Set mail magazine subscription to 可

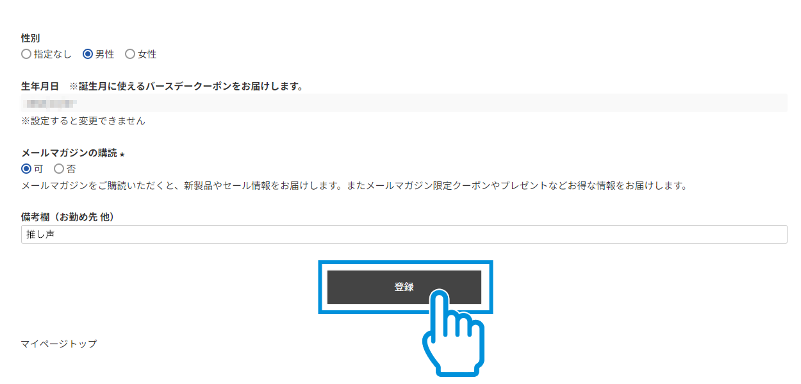coord(26,169)
